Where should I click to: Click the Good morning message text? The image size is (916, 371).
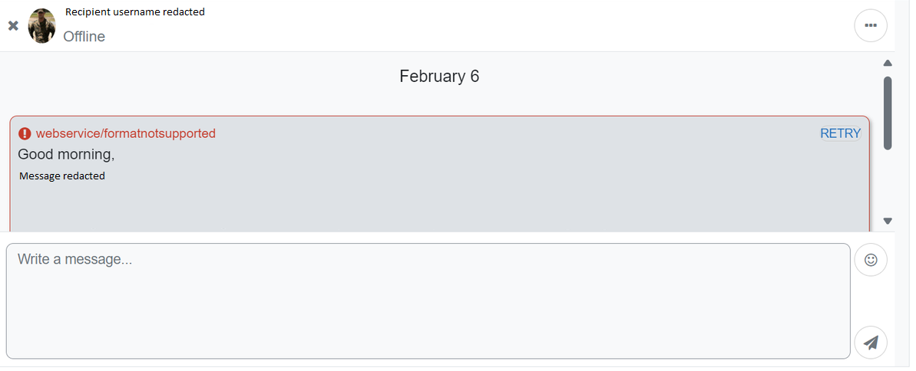(x=66, y=155)
